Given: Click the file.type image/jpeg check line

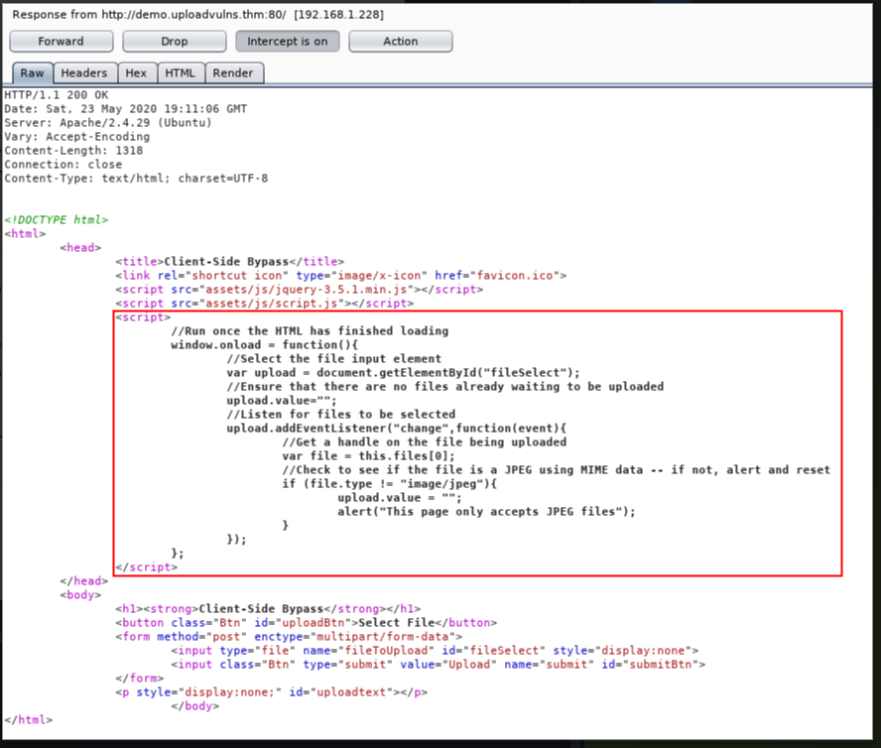Looking at the screenshot, I should (x=389, y=484).
